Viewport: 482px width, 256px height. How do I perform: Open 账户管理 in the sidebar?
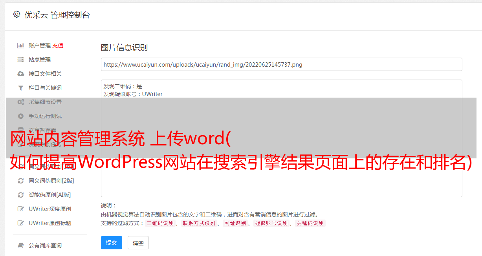[x=39, y=45]
